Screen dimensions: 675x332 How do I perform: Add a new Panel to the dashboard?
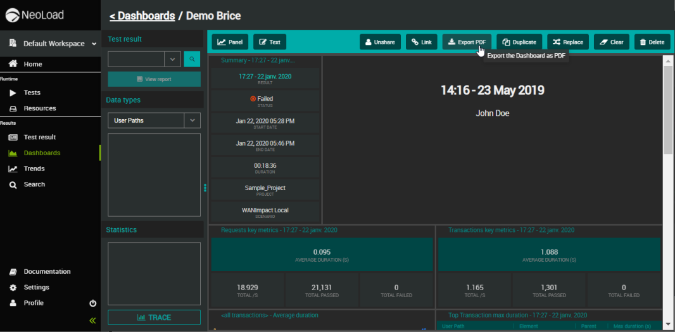click(230, 42)
